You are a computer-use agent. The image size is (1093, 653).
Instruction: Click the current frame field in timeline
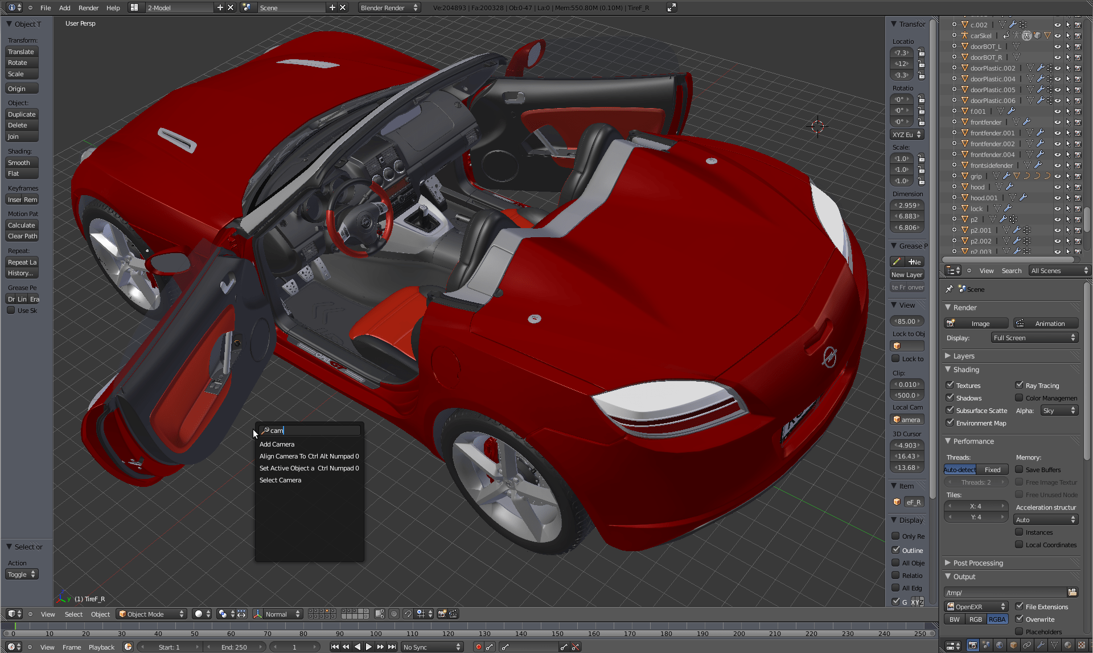(295, 647)
